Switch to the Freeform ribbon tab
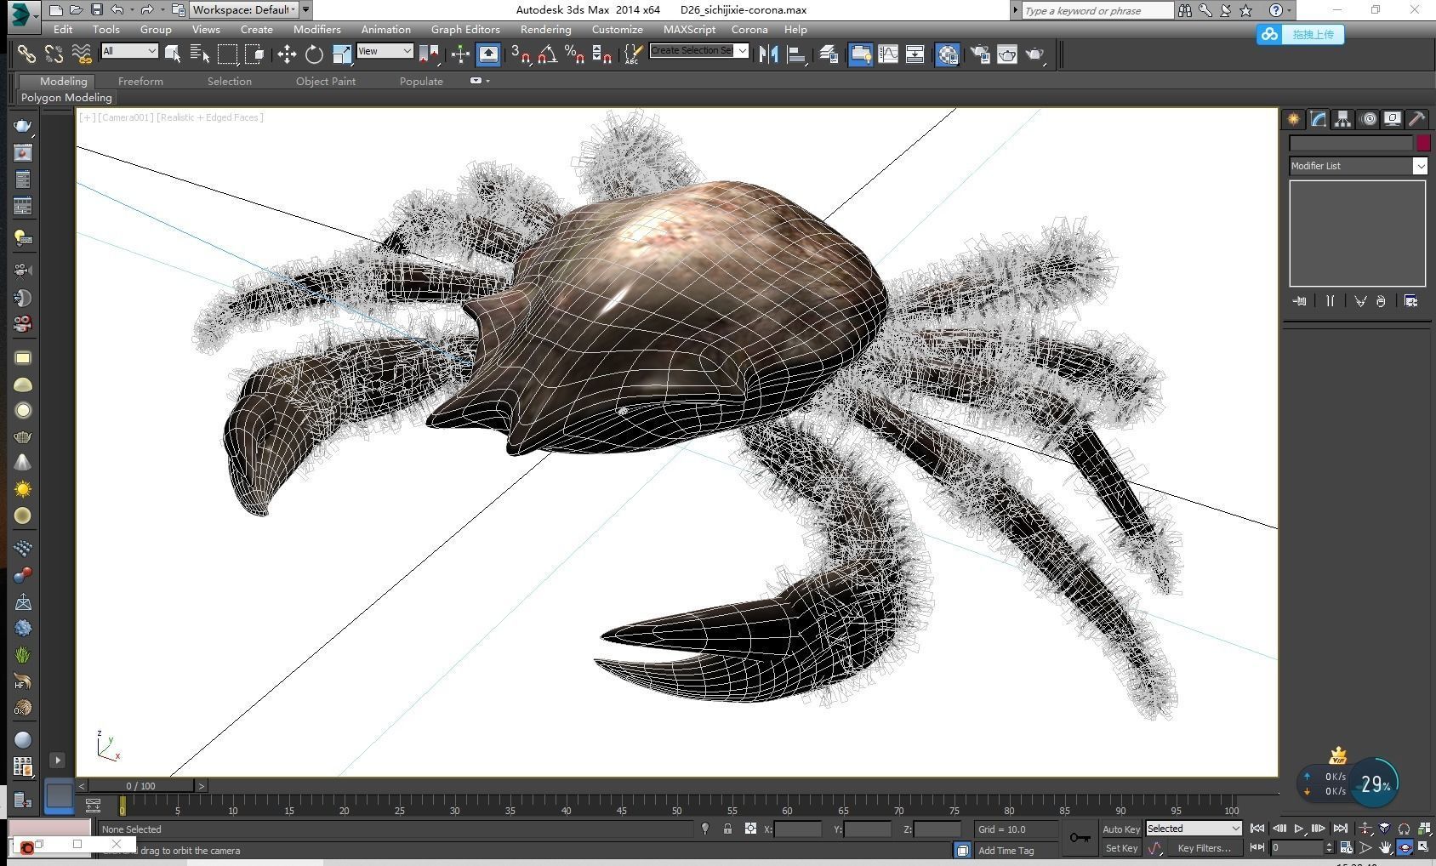The image size is (1436, 866). pos(140,82)
